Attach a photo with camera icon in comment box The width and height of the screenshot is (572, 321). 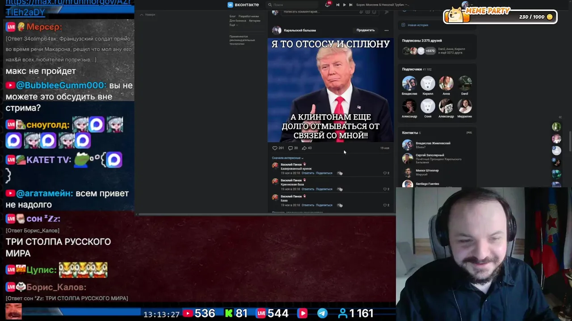click(x=368, y=12)
